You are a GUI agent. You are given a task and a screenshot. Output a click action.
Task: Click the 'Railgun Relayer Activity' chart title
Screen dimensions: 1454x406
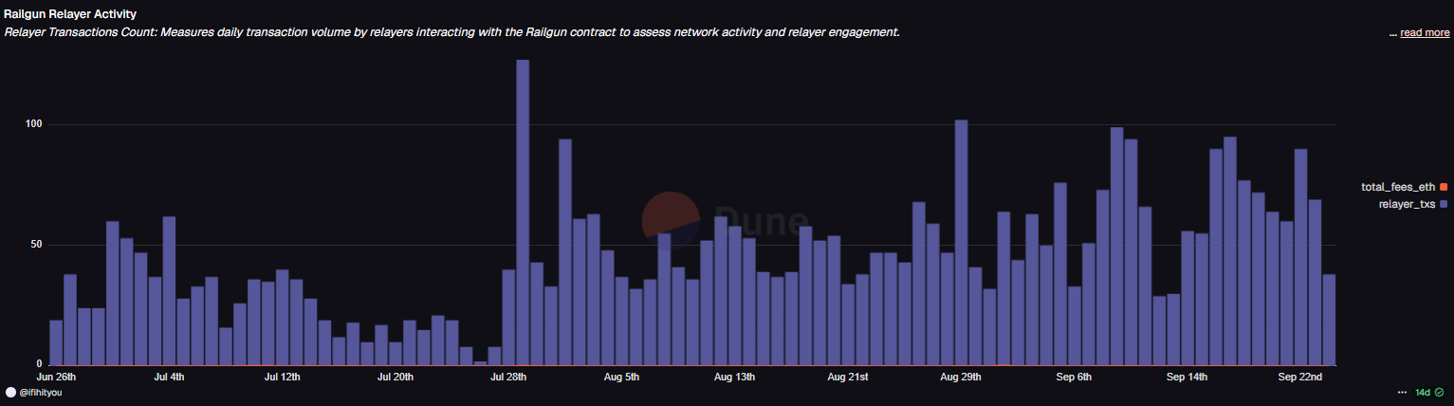click(70, 14)
